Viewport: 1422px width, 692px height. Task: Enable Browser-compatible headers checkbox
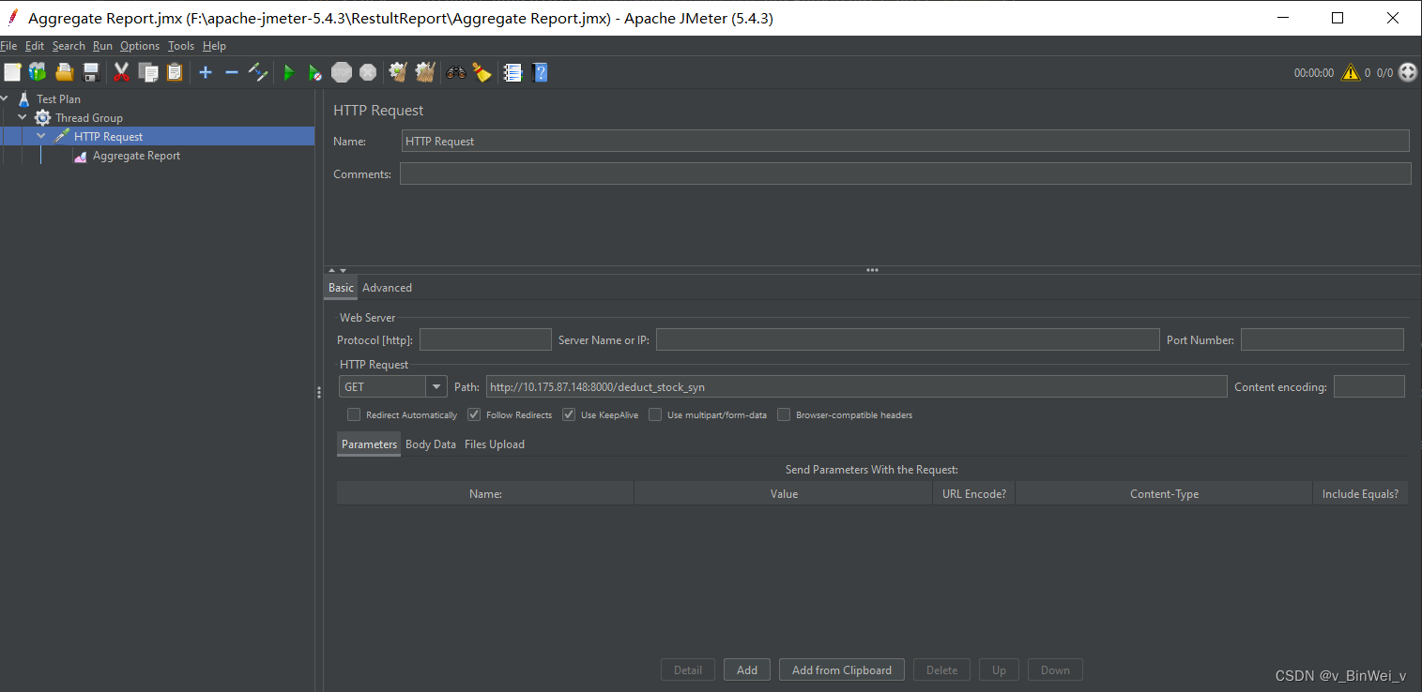point(784,414)
